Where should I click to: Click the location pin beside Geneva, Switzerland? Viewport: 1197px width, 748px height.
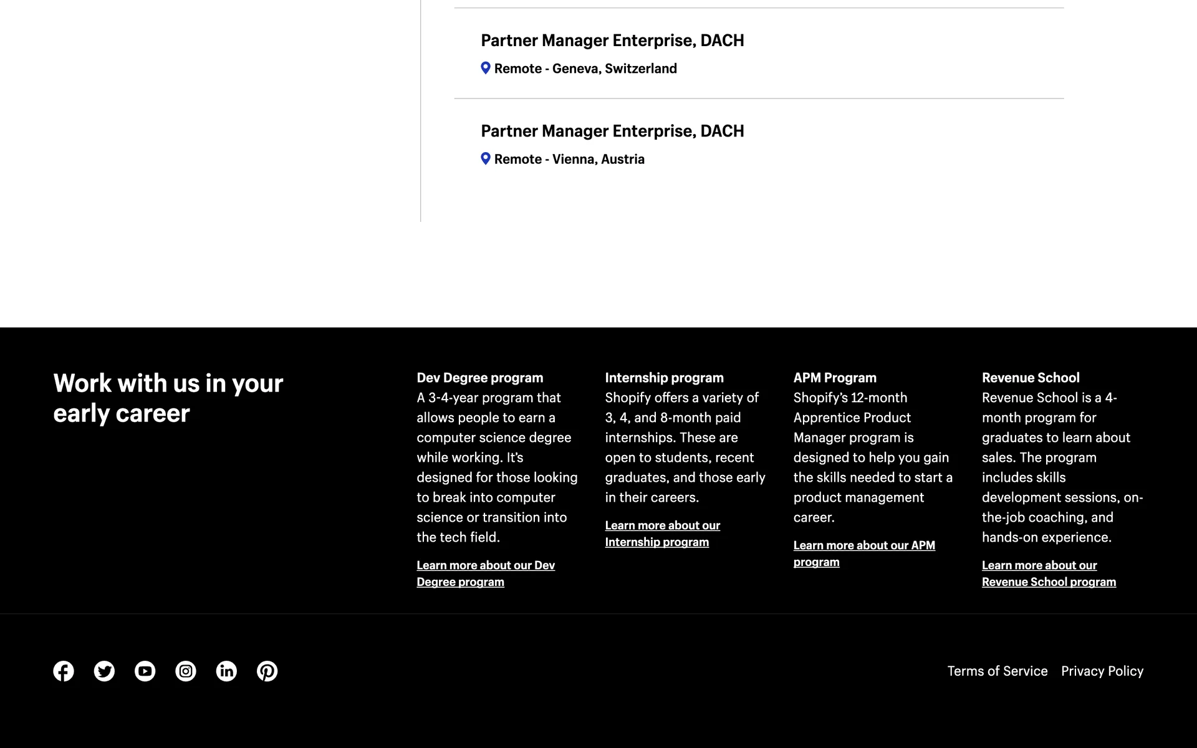click(486, 68)
